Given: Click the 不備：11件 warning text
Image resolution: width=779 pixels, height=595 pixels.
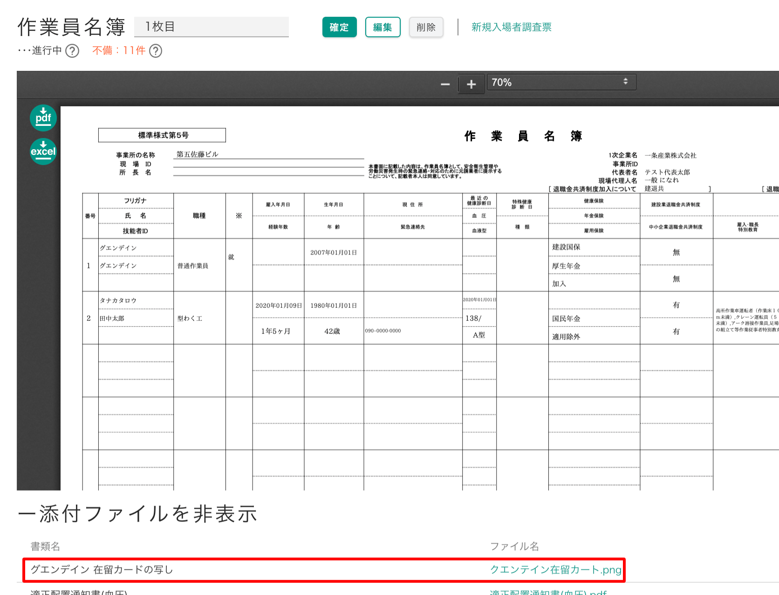Looking at the screenshot, I should [x=119, y=51].
